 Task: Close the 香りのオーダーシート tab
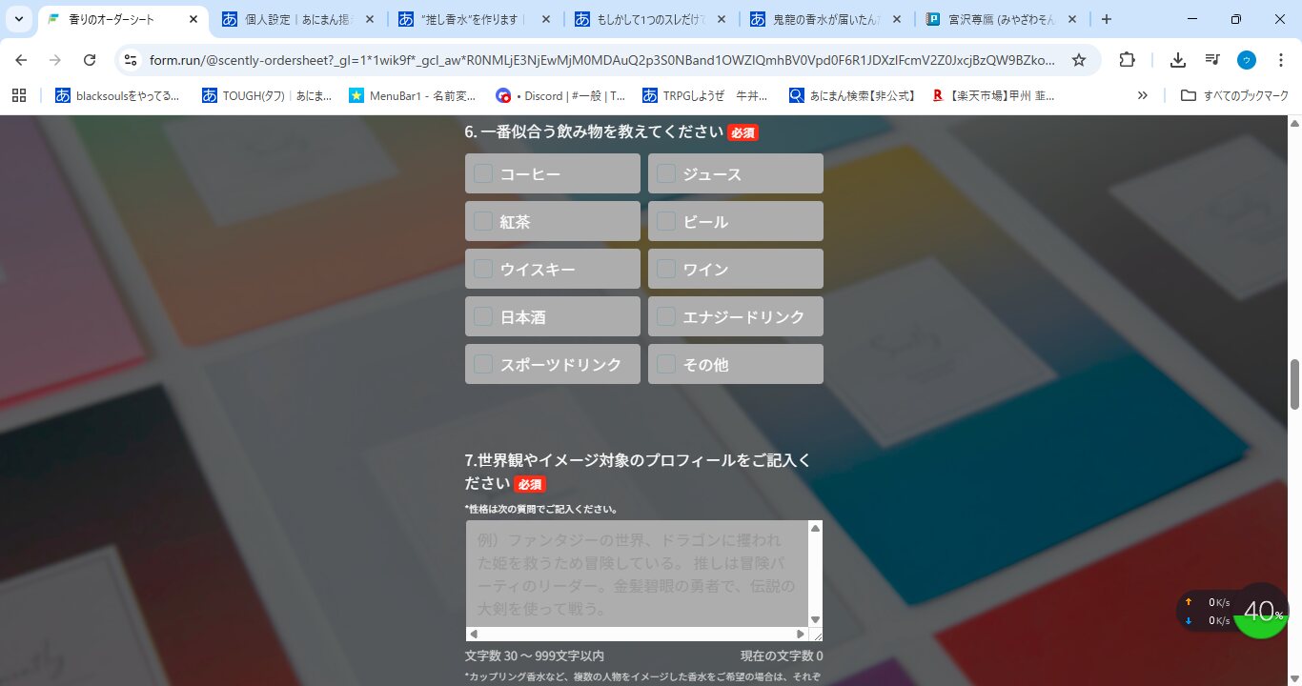pyautogui.click(x=193, y=19)
